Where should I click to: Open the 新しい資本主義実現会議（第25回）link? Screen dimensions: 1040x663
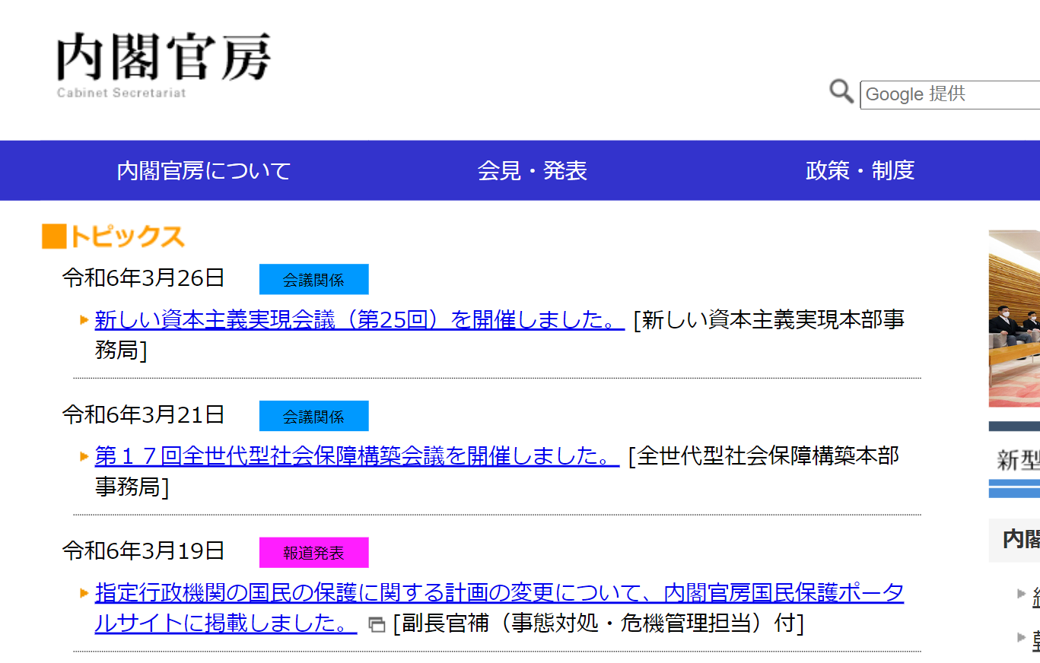359,320
